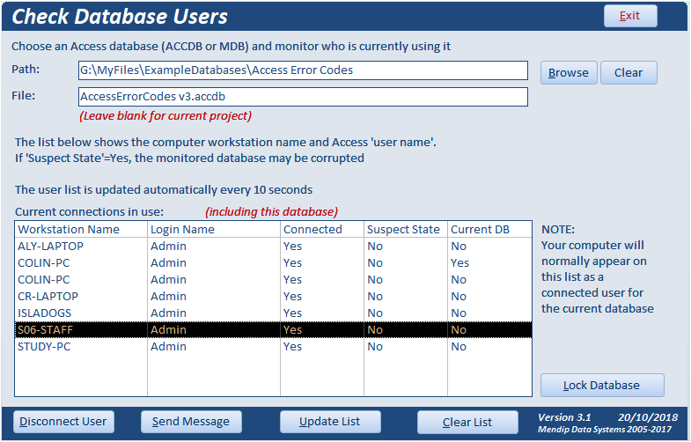691x442 pixels.
Task: Click into the File input field
Action: click(303, 97)
